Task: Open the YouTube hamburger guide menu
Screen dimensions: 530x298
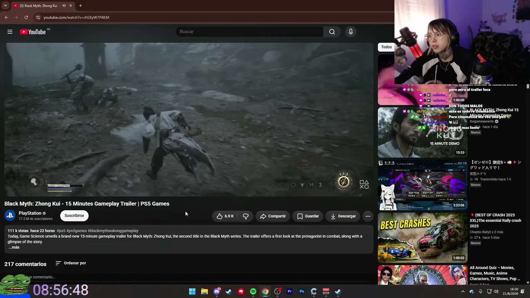Action: point(10,32)
